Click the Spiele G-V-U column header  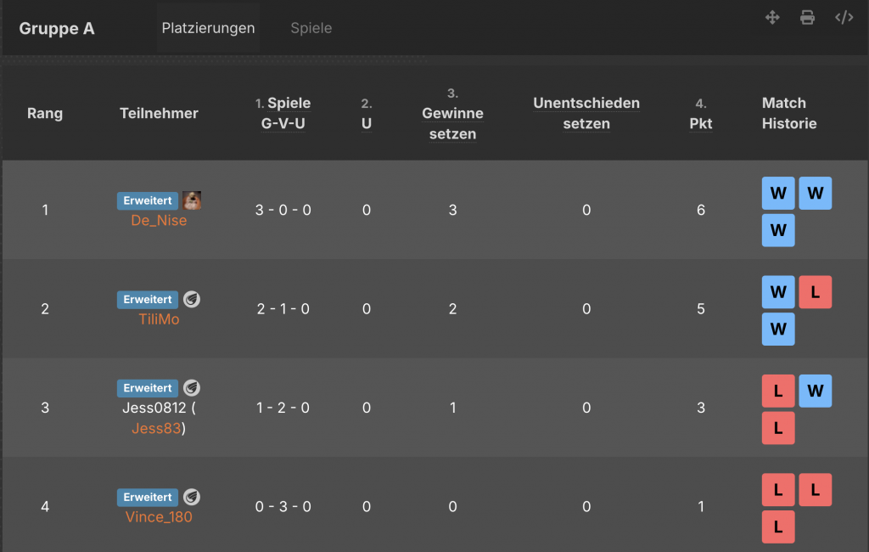click(283, 113)
